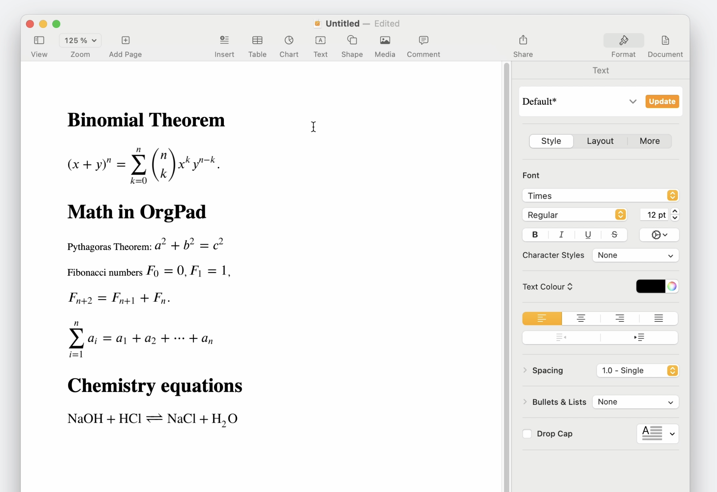Viewport: 717px width, 492px height.
Task: Insert a Table into the document
Action: (257, 45)
